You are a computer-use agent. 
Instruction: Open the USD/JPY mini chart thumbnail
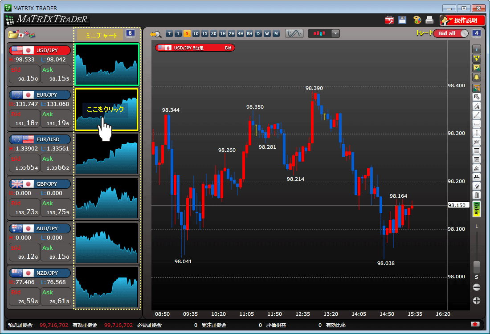pos(107,65)
